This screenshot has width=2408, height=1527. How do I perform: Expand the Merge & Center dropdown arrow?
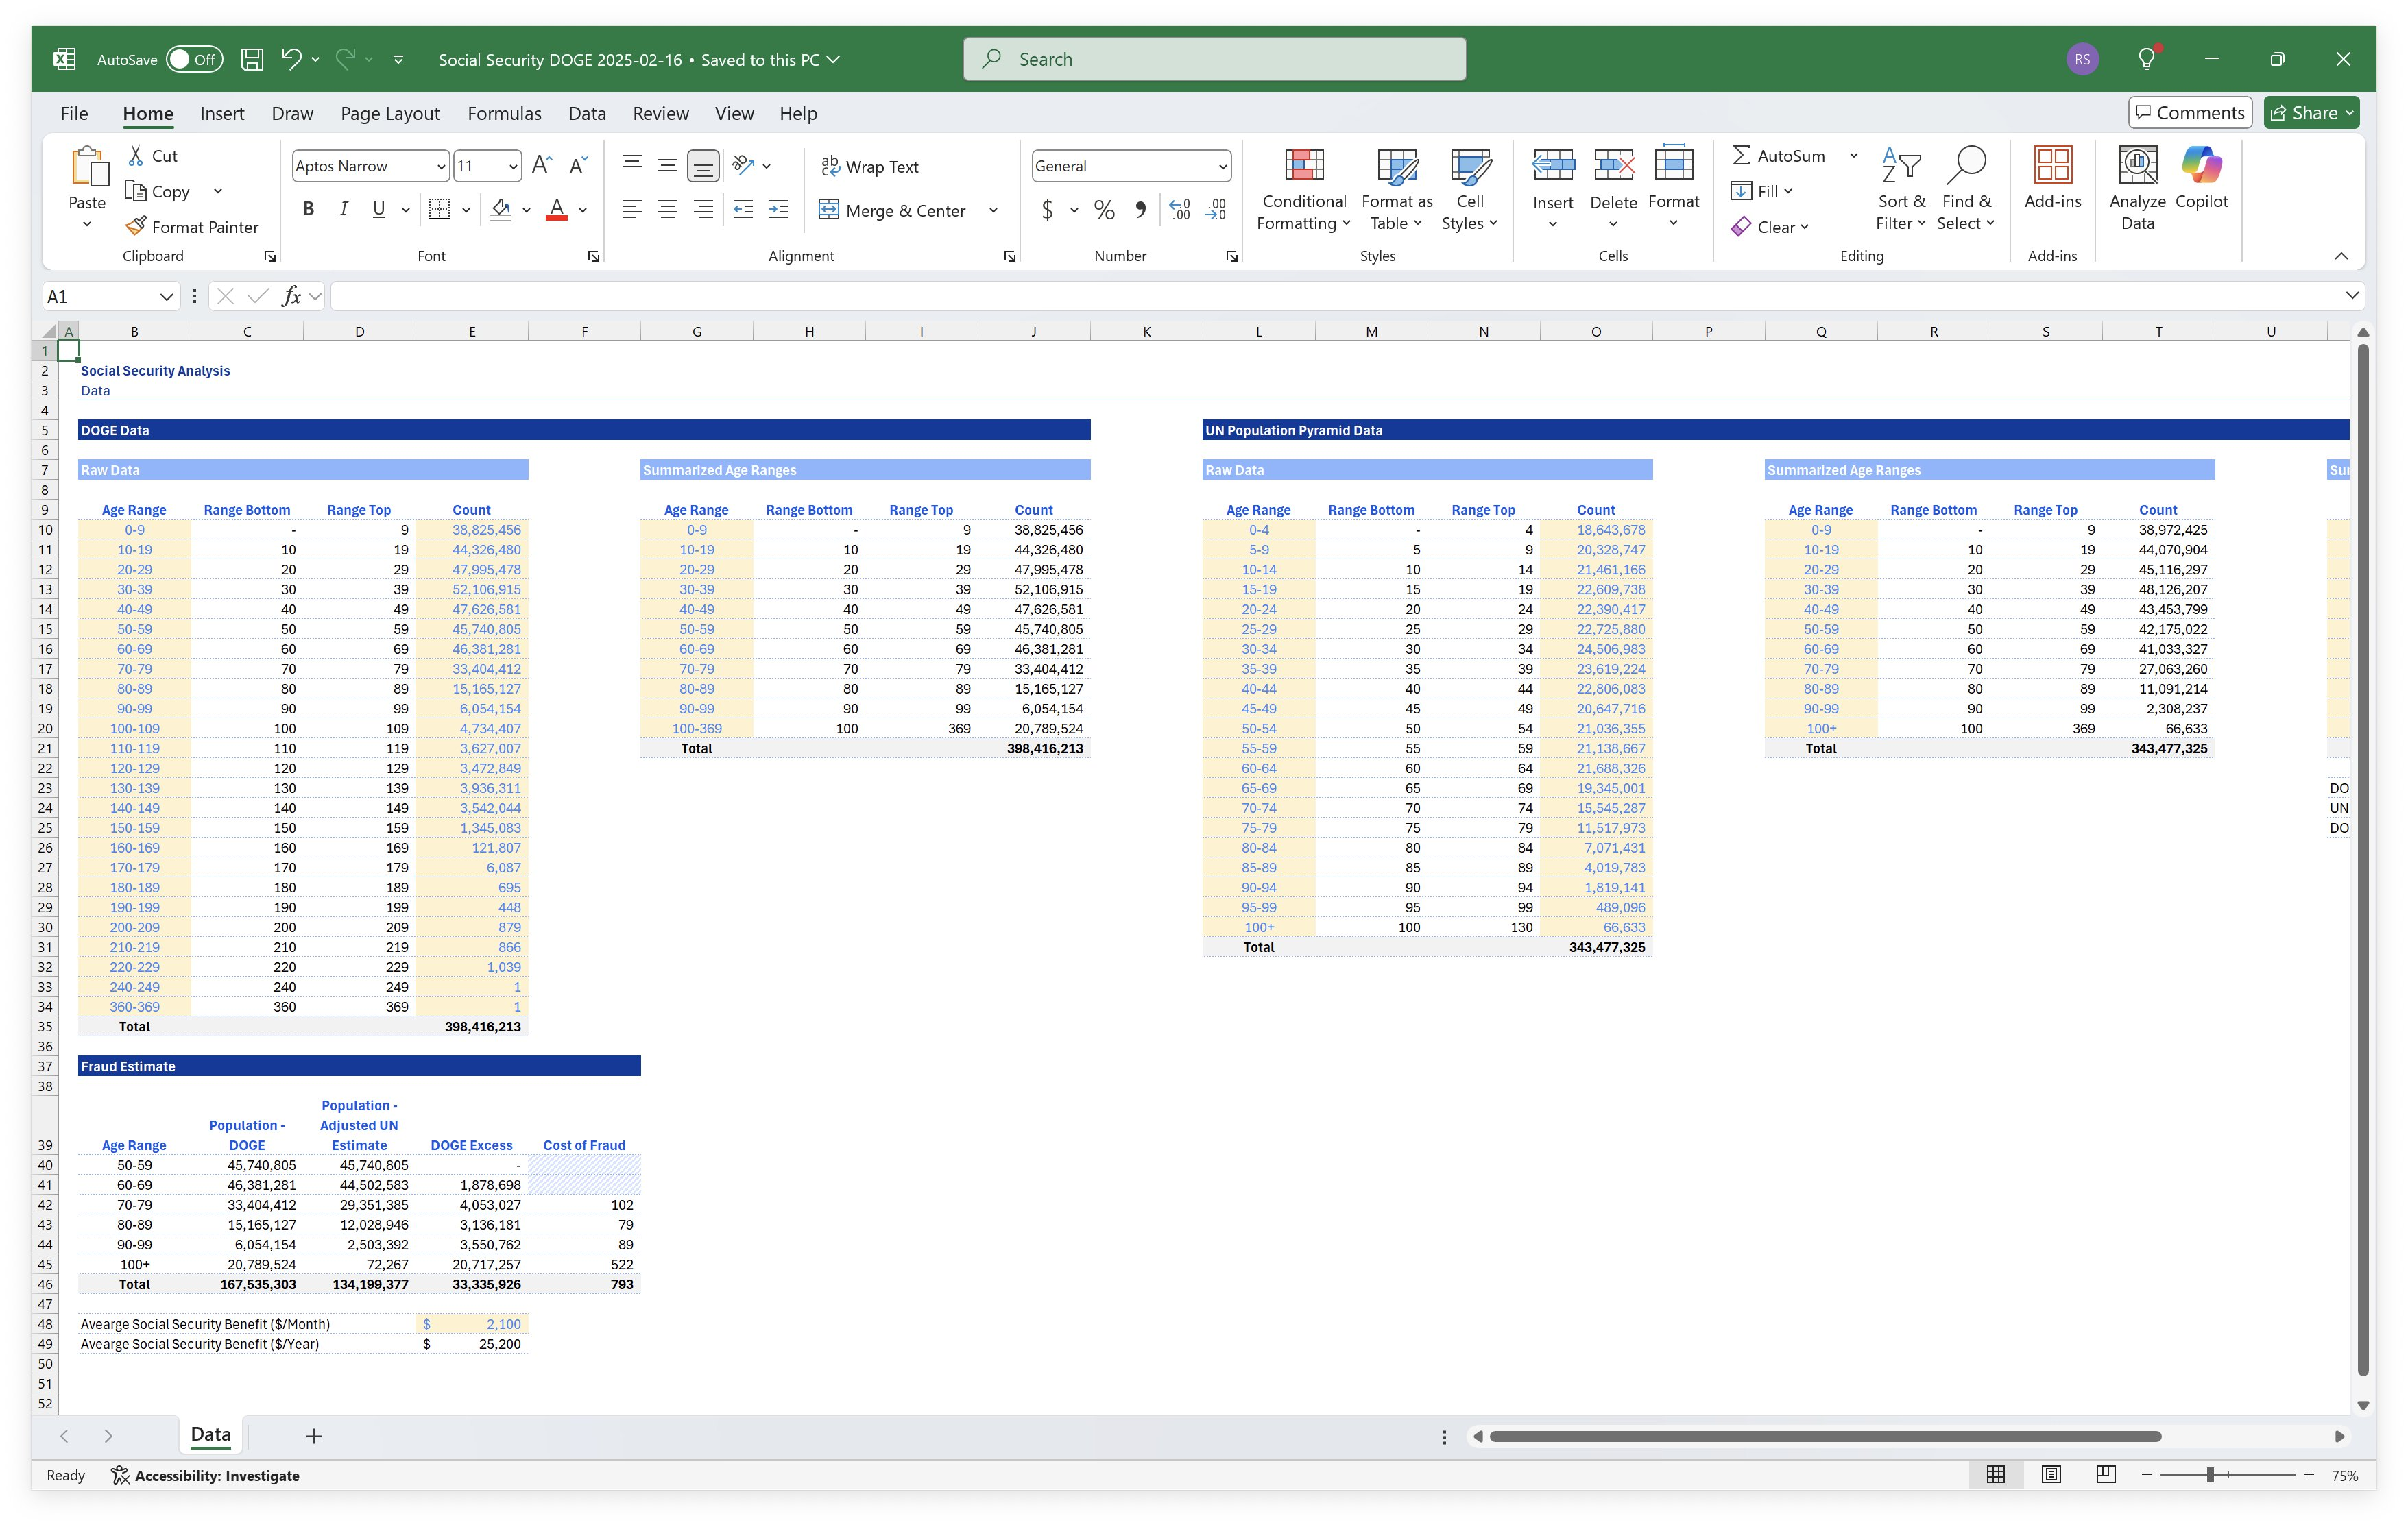(x=993, y=210)
